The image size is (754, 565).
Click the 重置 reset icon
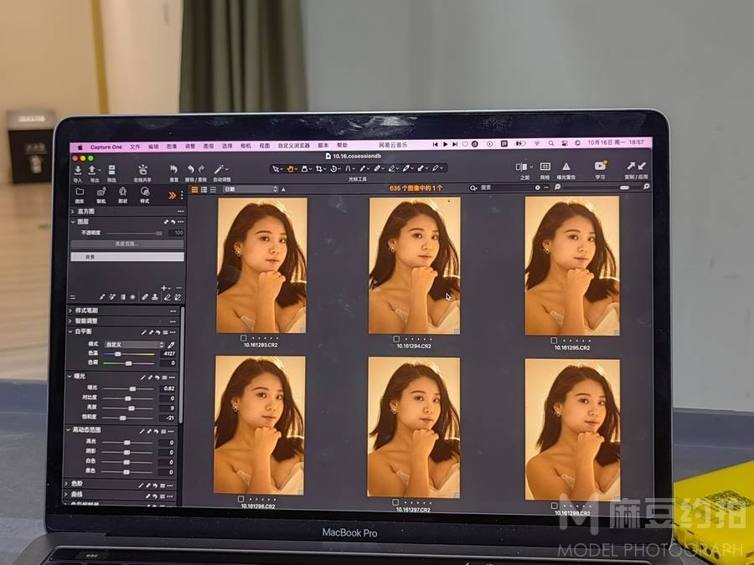[173, 169]
